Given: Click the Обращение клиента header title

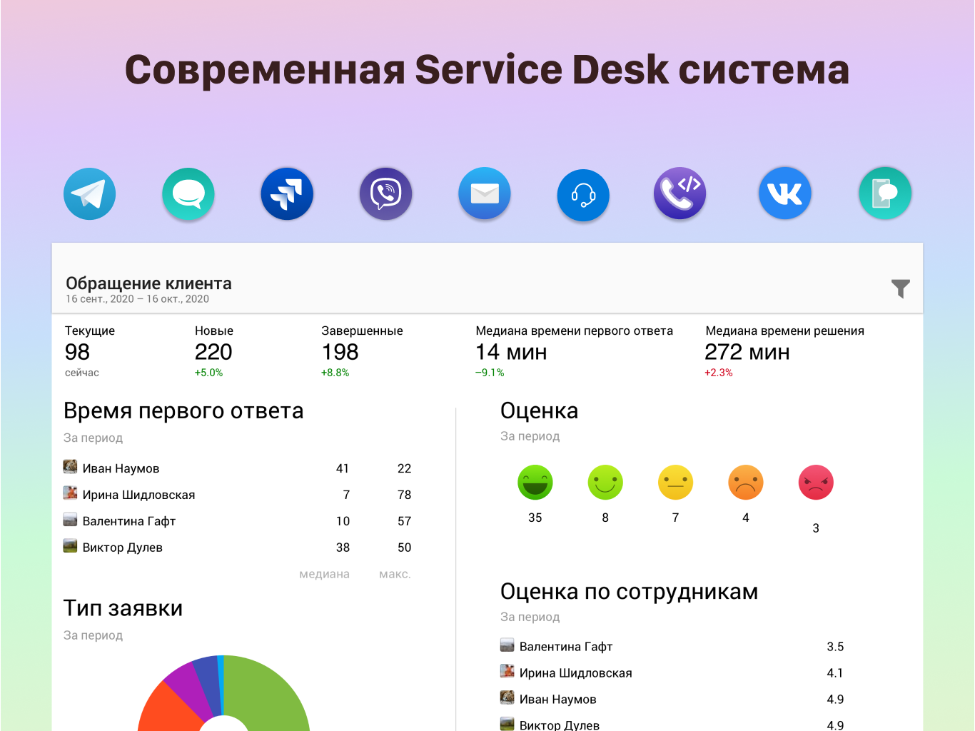Looking at the screenshot, I should (148, 283).
